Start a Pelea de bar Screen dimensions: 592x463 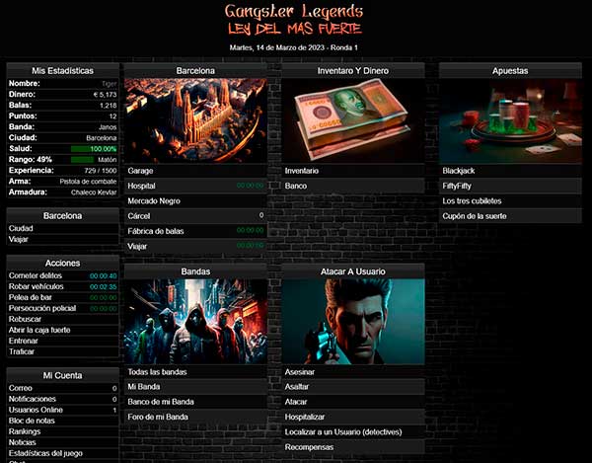click(63, 297)
